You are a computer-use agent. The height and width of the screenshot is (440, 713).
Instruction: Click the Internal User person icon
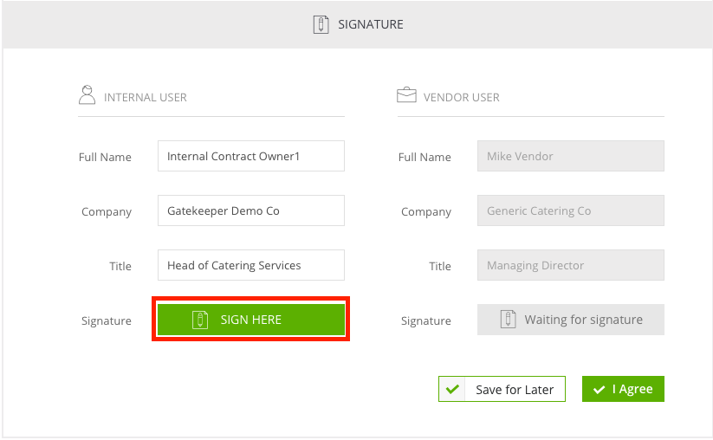point(87,95)
